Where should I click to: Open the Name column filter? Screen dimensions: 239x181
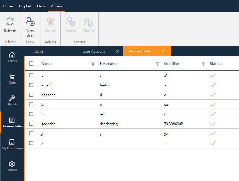[93, 64]
